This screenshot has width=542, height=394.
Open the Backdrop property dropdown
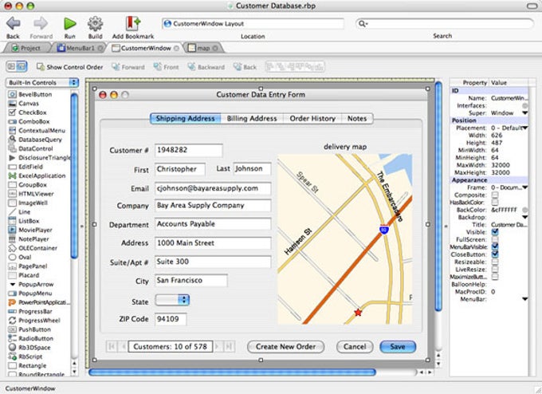tap(524, 217)
